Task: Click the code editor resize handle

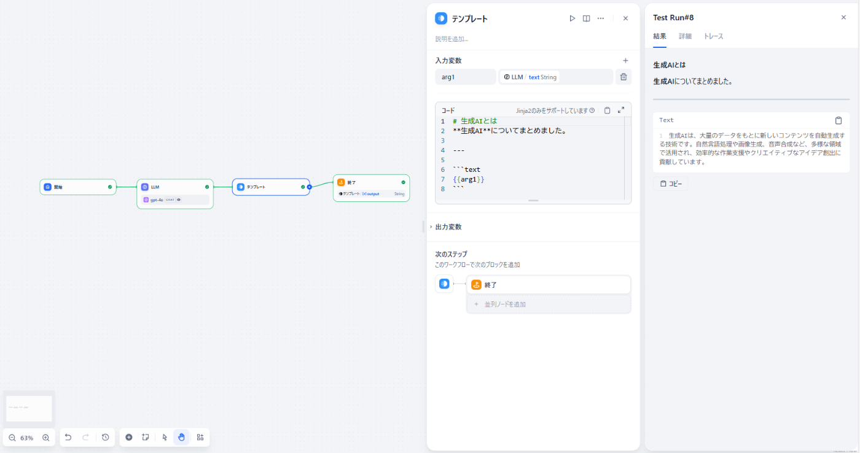Action: point(533,201)
